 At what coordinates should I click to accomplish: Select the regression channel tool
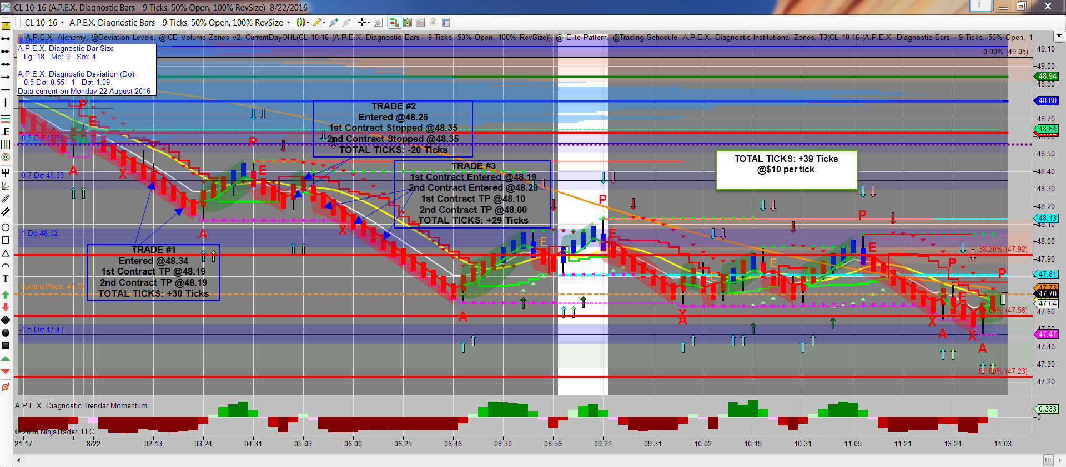pos(6,198)
